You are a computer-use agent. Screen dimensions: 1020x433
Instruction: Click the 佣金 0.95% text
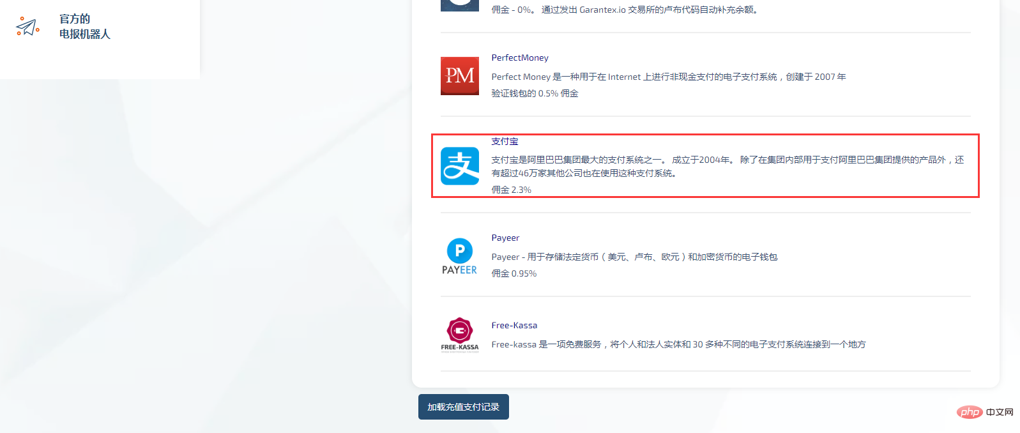pyautogui.click(x=514, y=273)
